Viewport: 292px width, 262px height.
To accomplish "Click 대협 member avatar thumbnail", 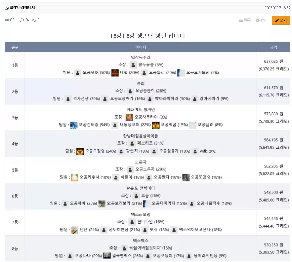I will click(115, 73).
